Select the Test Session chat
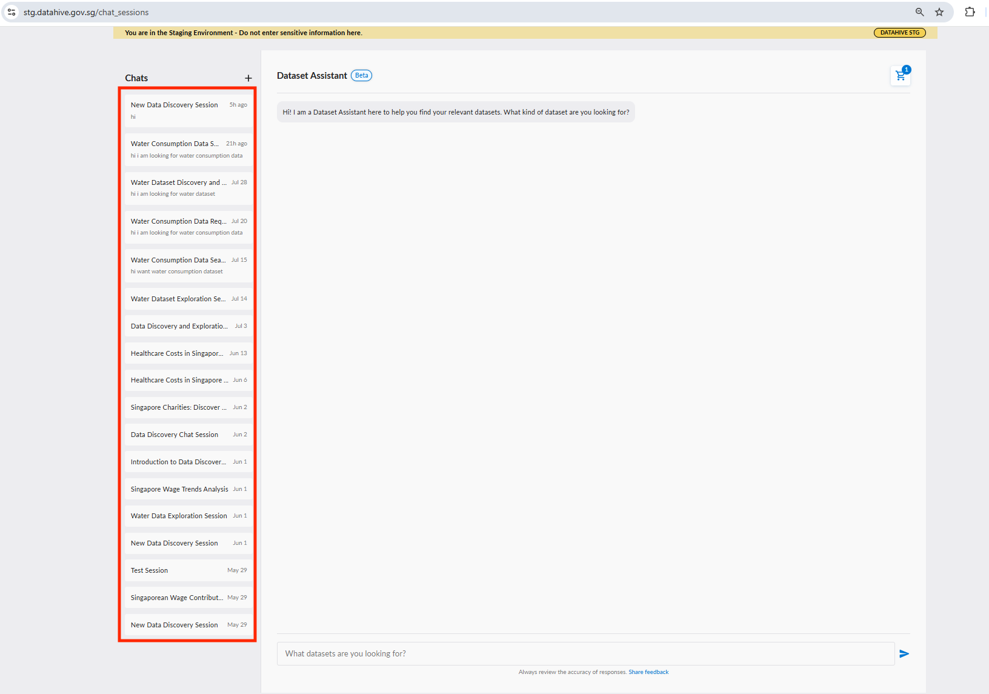 click(188, 570)
